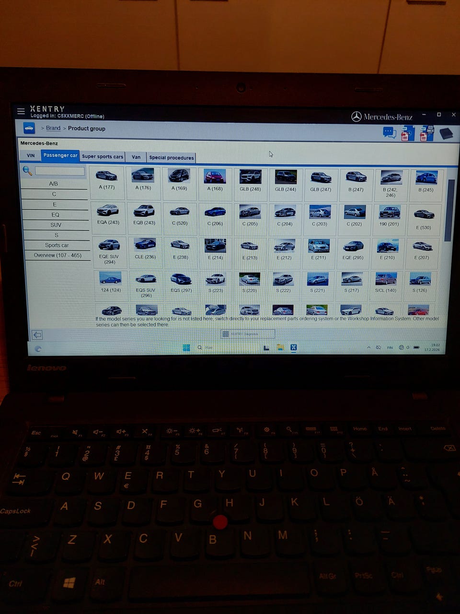
Task: Filter by Sports car category
Action: pyautogui.click(x=57, y=245)
